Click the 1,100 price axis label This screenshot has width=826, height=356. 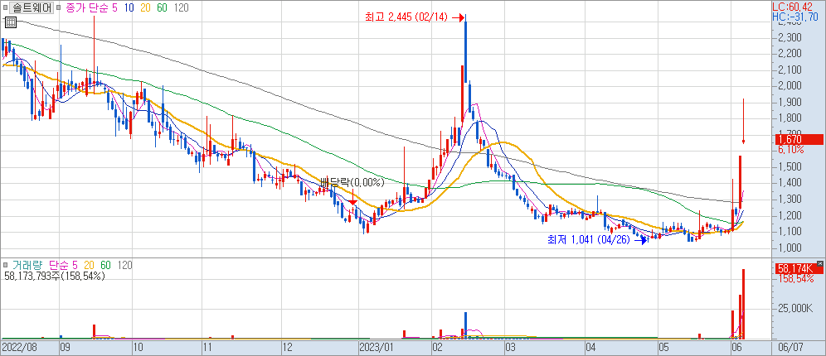point(791,231)
